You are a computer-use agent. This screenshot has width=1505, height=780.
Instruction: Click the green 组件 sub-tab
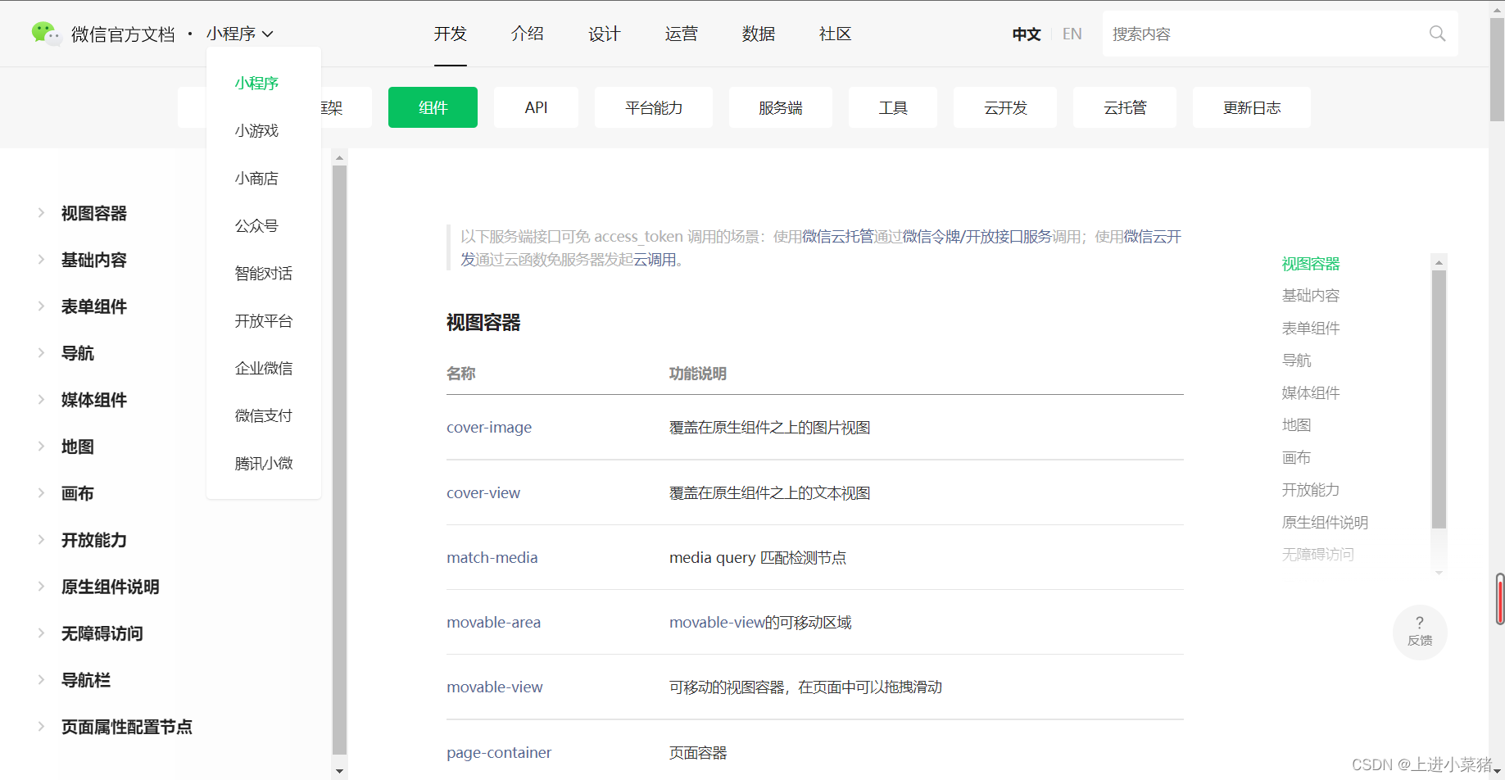pyautogui.click(x=433, y=107)
